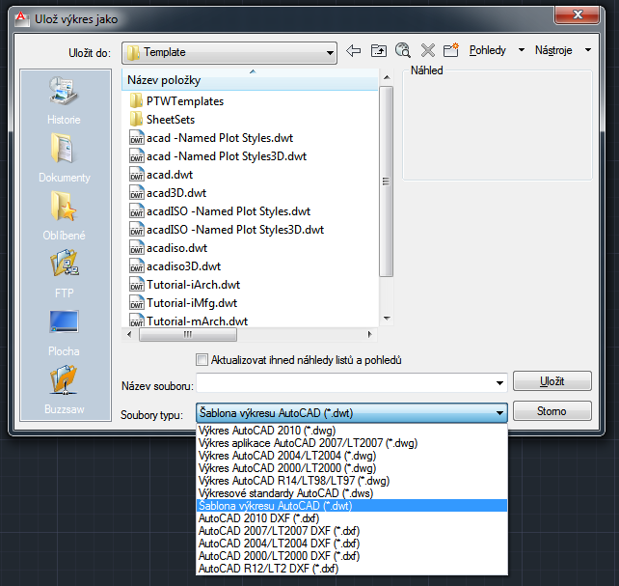
Task: Create a new folder icon
Action: coord(451,50)
